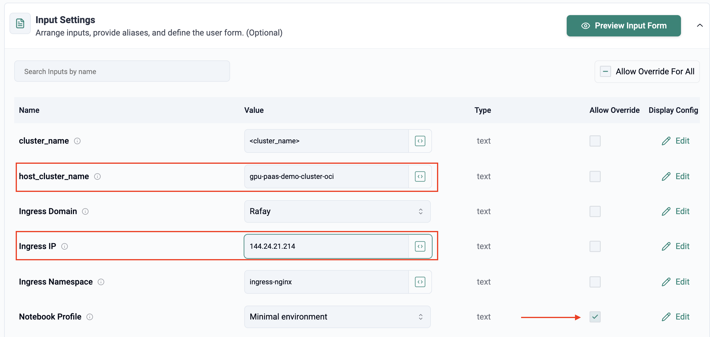Enable Allow Override for cluster_name
The width and height of the screenshot is (710, 337).
click(x=595, y=141)
